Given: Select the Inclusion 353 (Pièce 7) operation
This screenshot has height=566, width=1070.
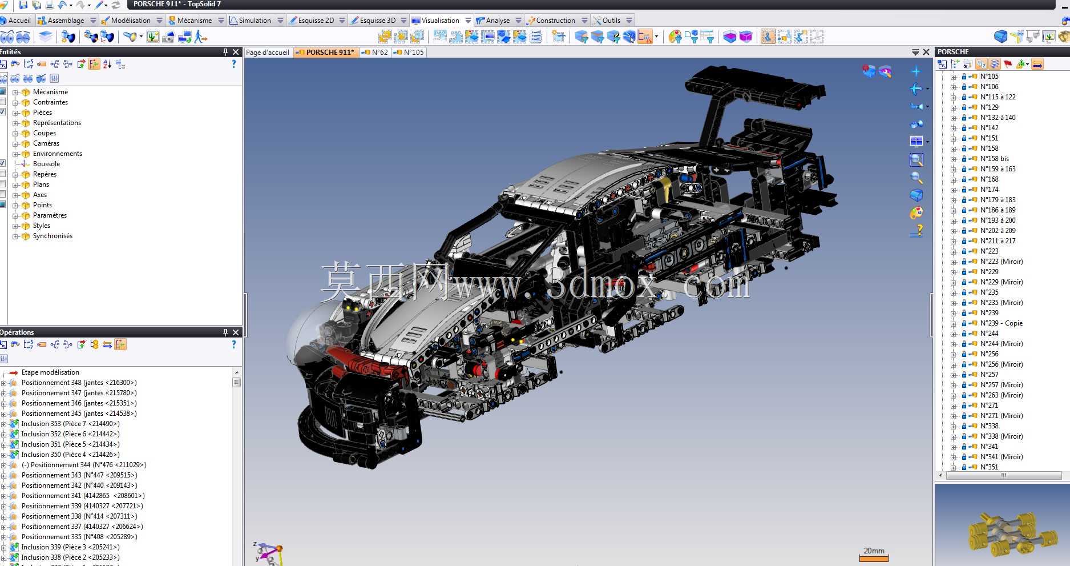Looking at the screenshot, I should [70, 424].
